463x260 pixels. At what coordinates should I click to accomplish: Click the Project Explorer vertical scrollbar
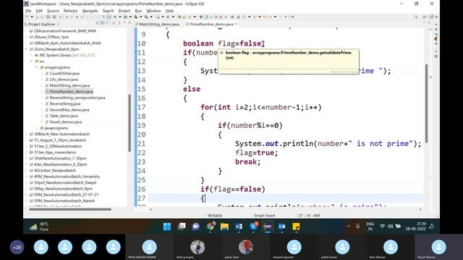pyautogui.click(x=129, y=123)
